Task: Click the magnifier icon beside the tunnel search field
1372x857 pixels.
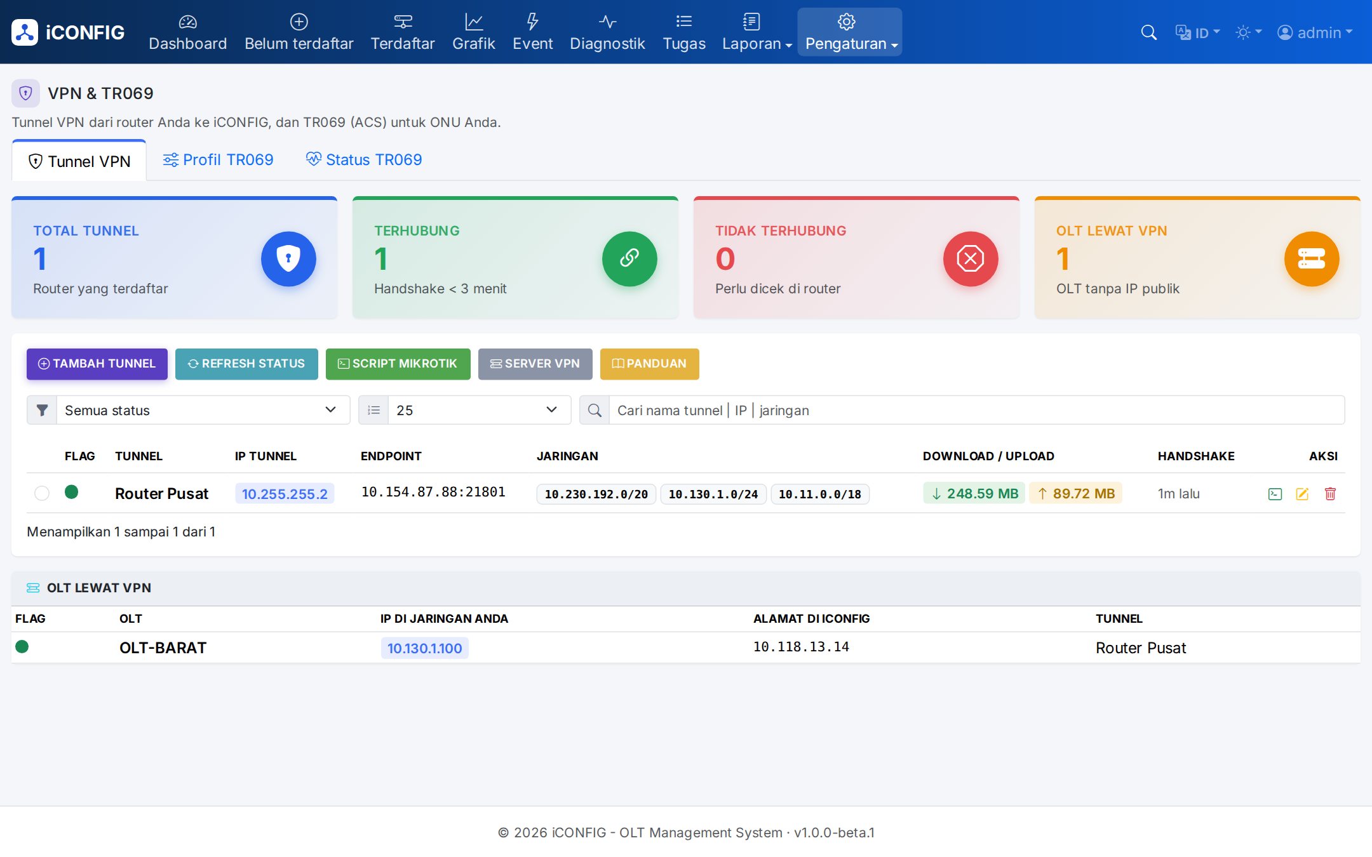Action: click(595, 410)
